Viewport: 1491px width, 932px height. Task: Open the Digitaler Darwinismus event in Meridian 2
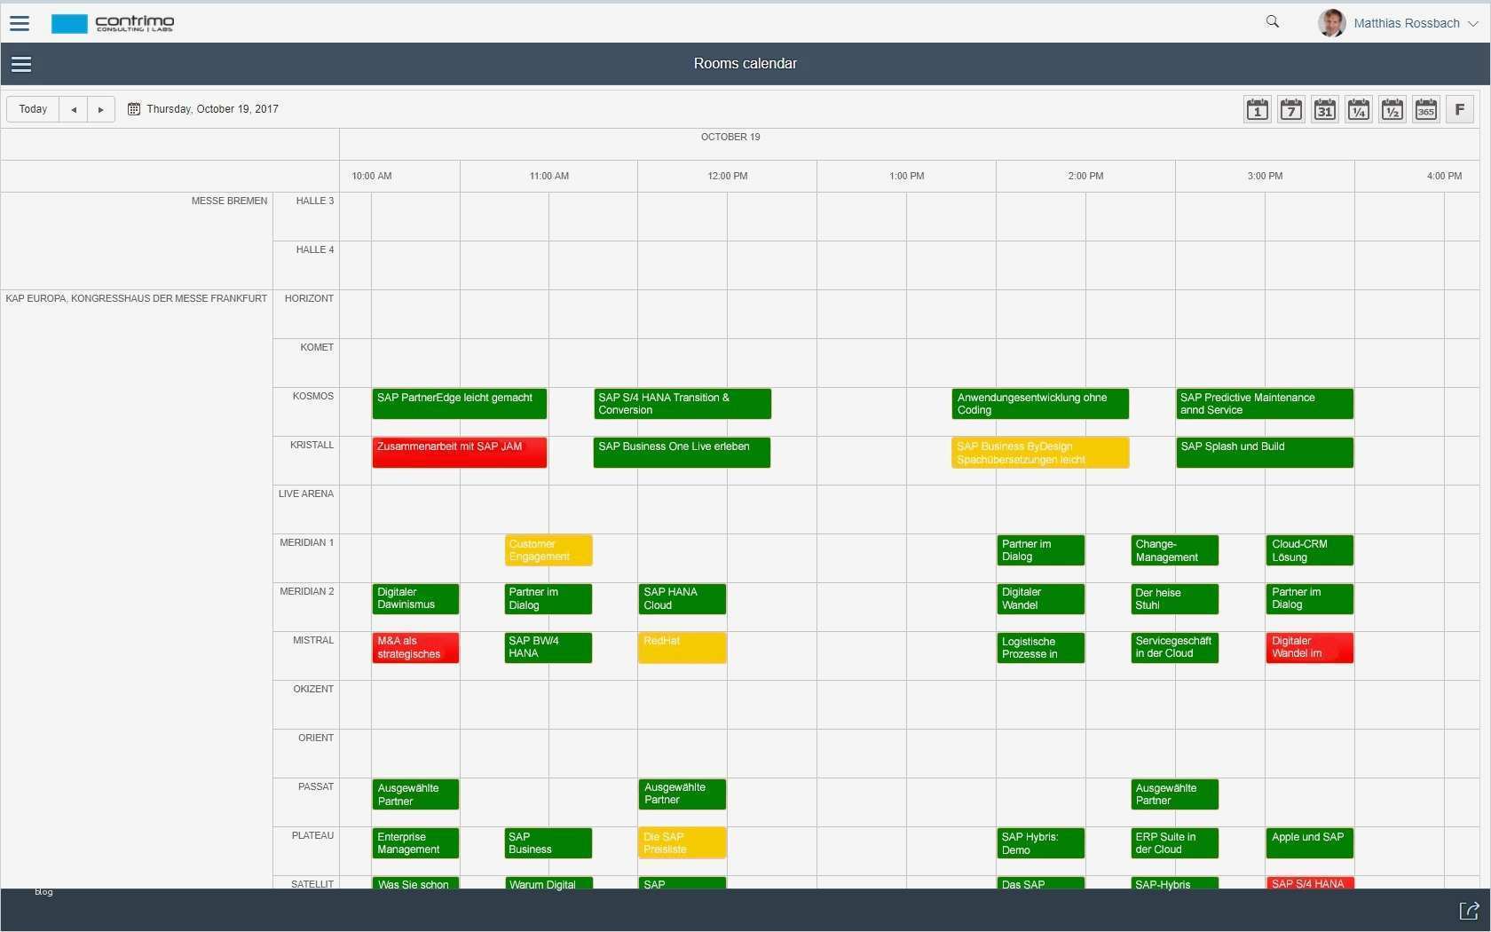coord(415,599)
